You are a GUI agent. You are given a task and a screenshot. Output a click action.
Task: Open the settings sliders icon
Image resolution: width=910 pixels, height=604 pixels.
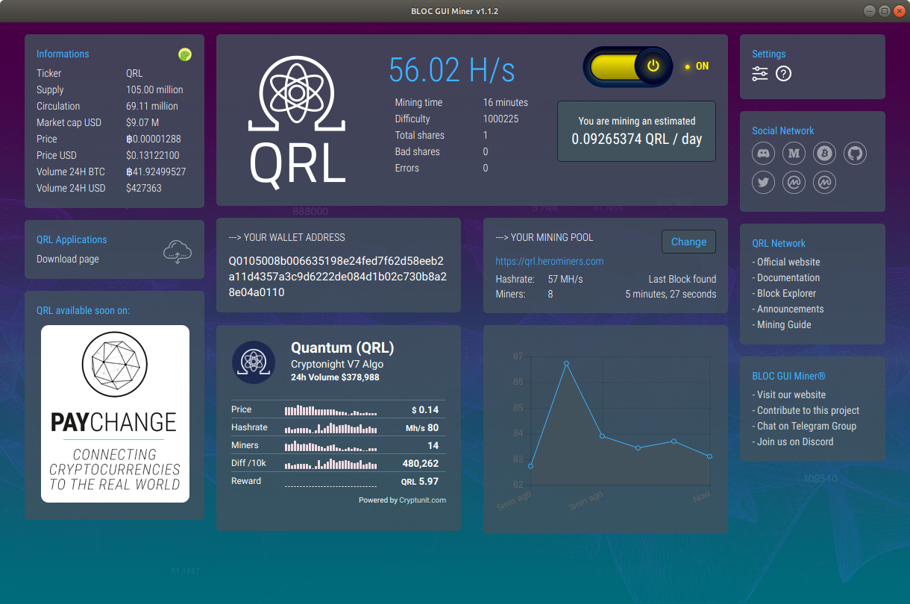pos(759,74)
